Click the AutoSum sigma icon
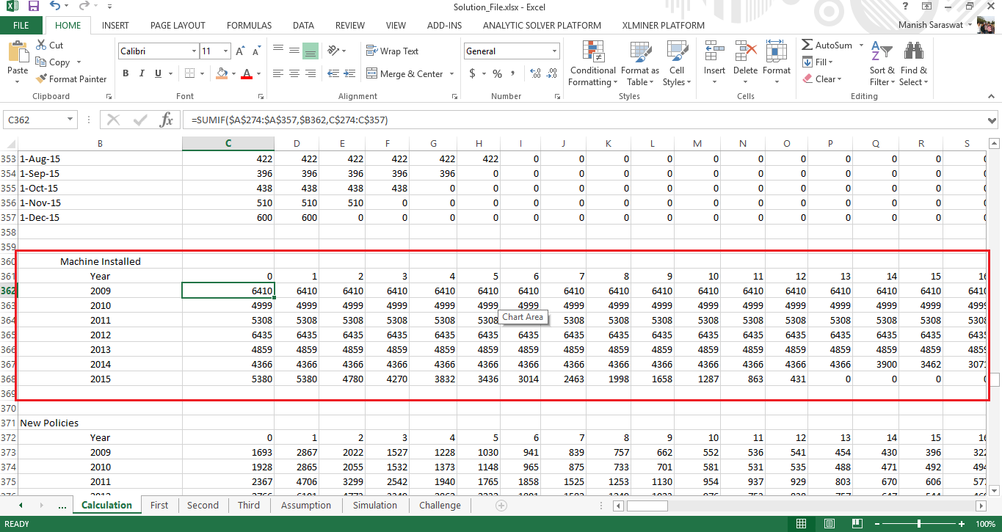 click(x=807, y=45)
